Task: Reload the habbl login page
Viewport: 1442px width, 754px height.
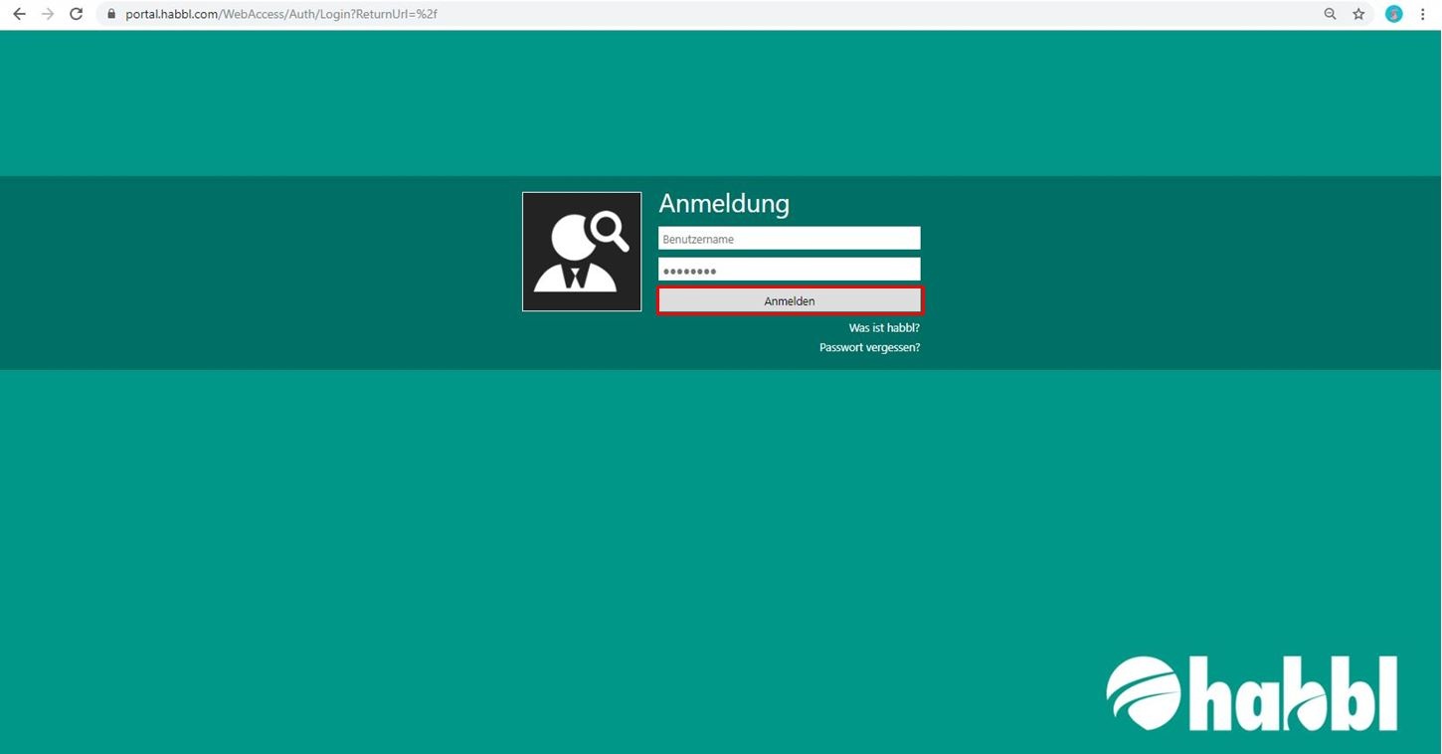Action: pyautogui.click(x=76, y=14)
